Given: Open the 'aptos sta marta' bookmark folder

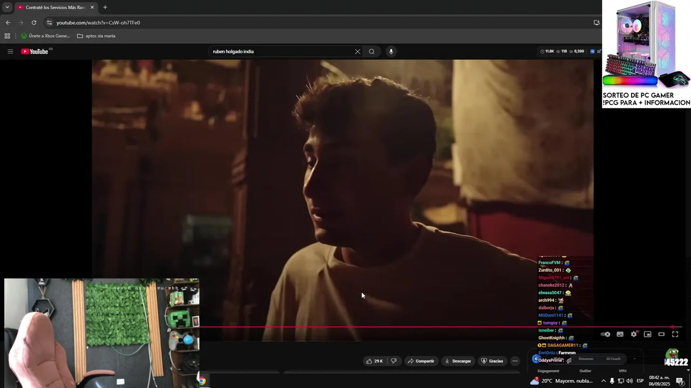Looking at the screenshot, I should click(96, 36).
